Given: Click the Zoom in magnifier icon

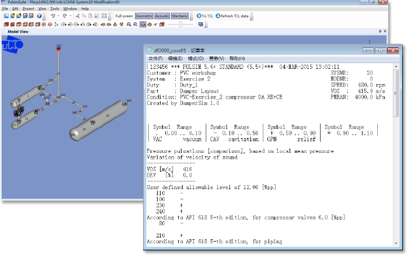Looking at the screenshot, I should pyautogui.click(x=129, y=25).
